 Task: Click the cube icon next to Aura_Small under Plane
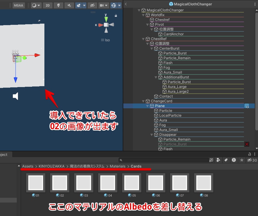tap(156, 130)
